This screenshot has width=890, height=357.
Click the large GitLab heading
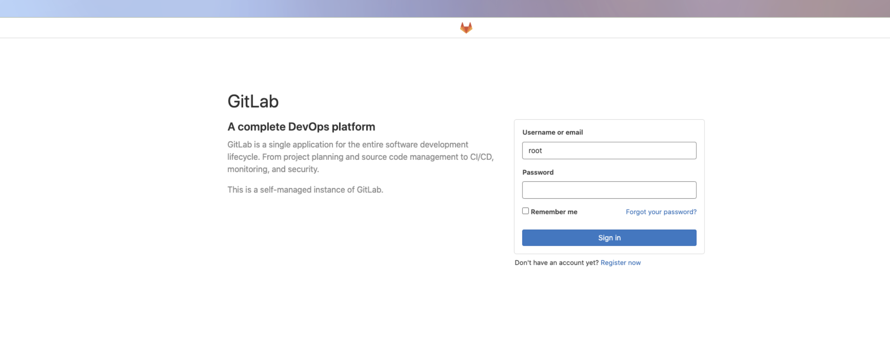[253, 102]
